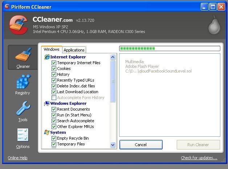Uncheck Other Explorer MRUs

point(54,127)
